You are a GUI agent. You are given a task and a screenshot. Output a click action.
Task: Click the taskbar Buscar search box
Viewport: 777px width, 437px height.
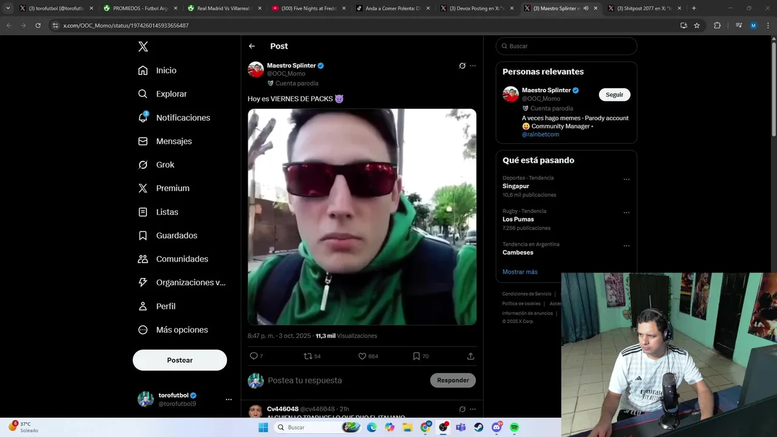(x=317, y=427)
